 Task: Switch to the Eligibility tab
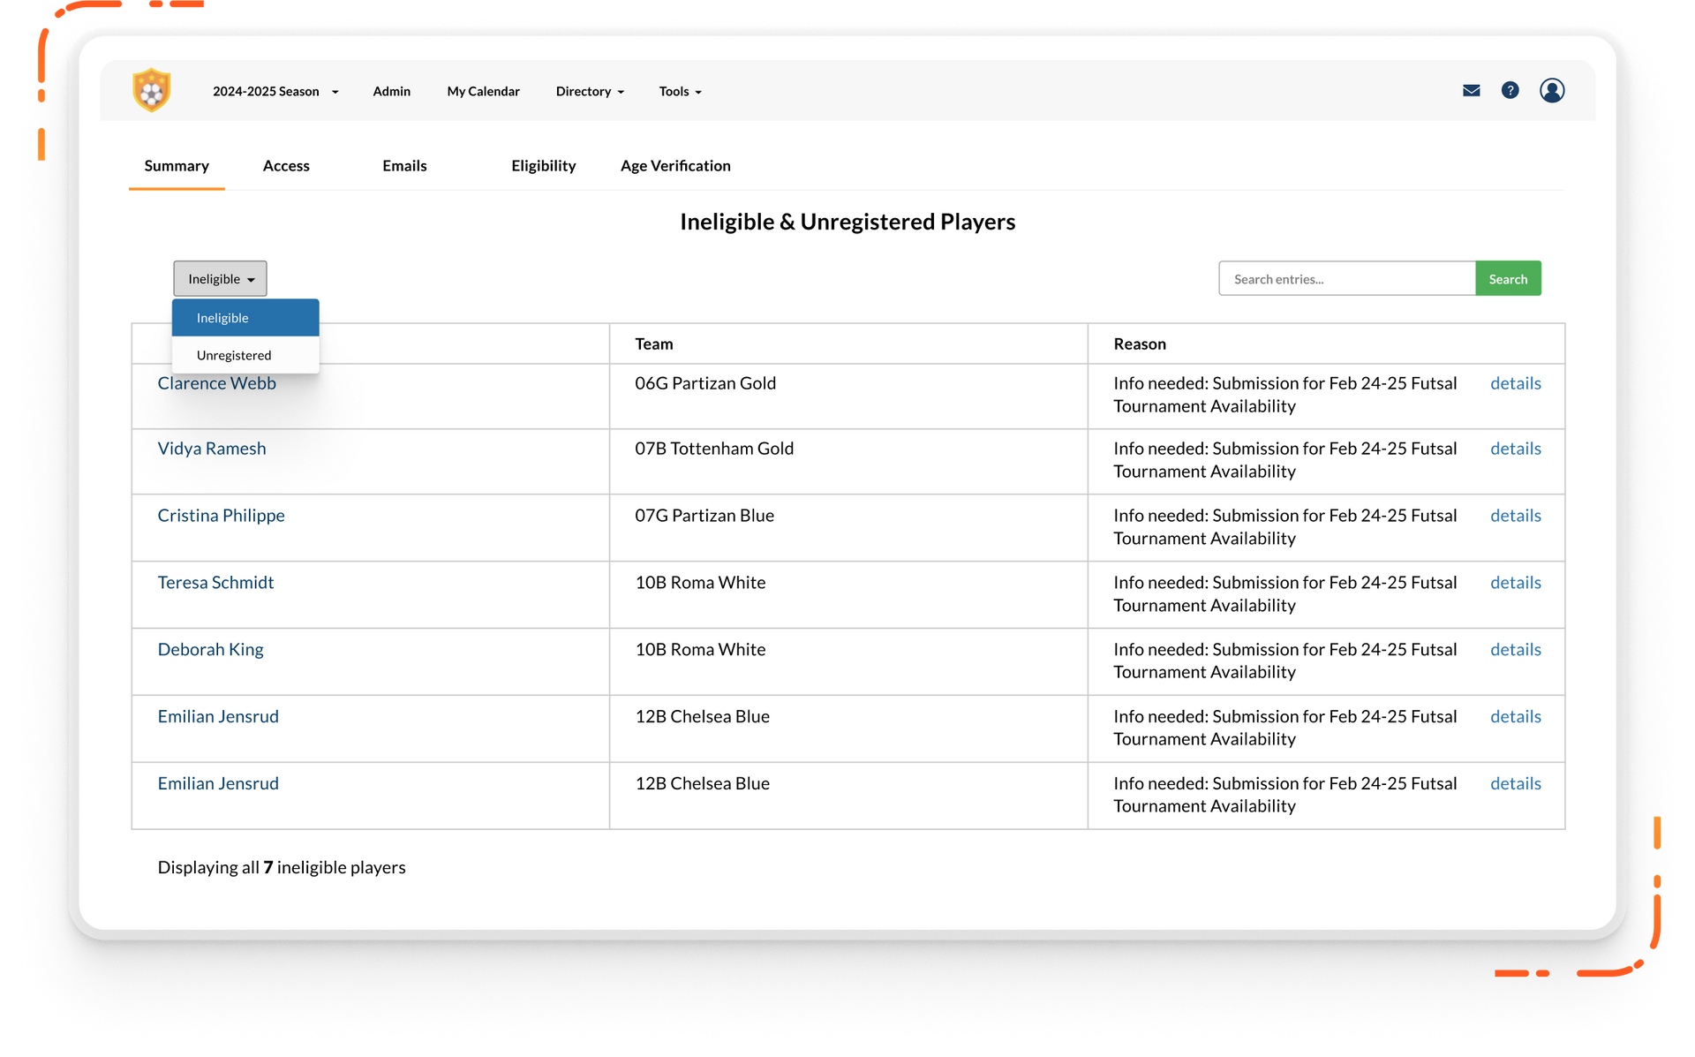click(543, 164)
